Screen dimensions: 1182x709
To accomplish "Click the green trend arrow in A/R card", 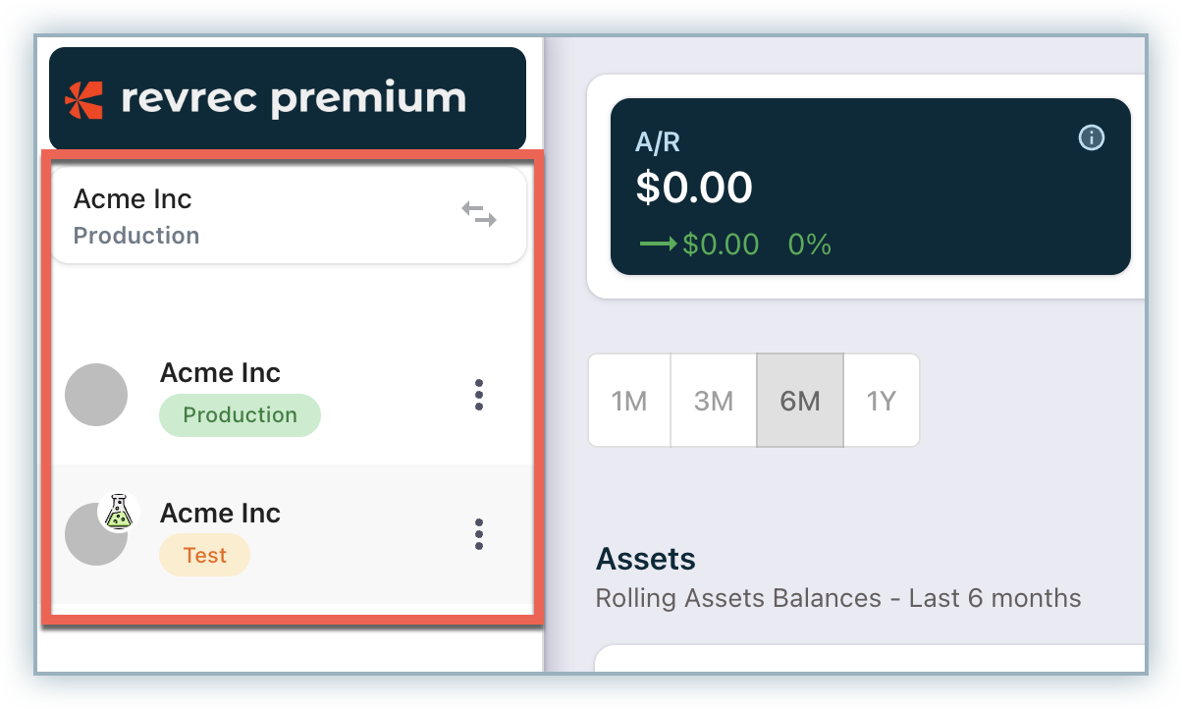I will [658, 245].
